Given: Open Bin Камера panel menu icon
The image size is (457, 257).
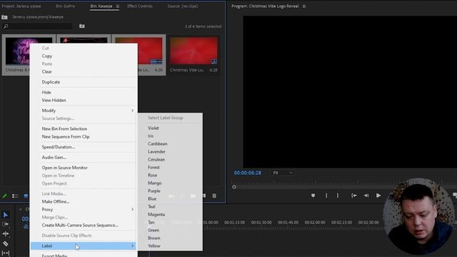Looking at the screenshot, I should 117,6.
